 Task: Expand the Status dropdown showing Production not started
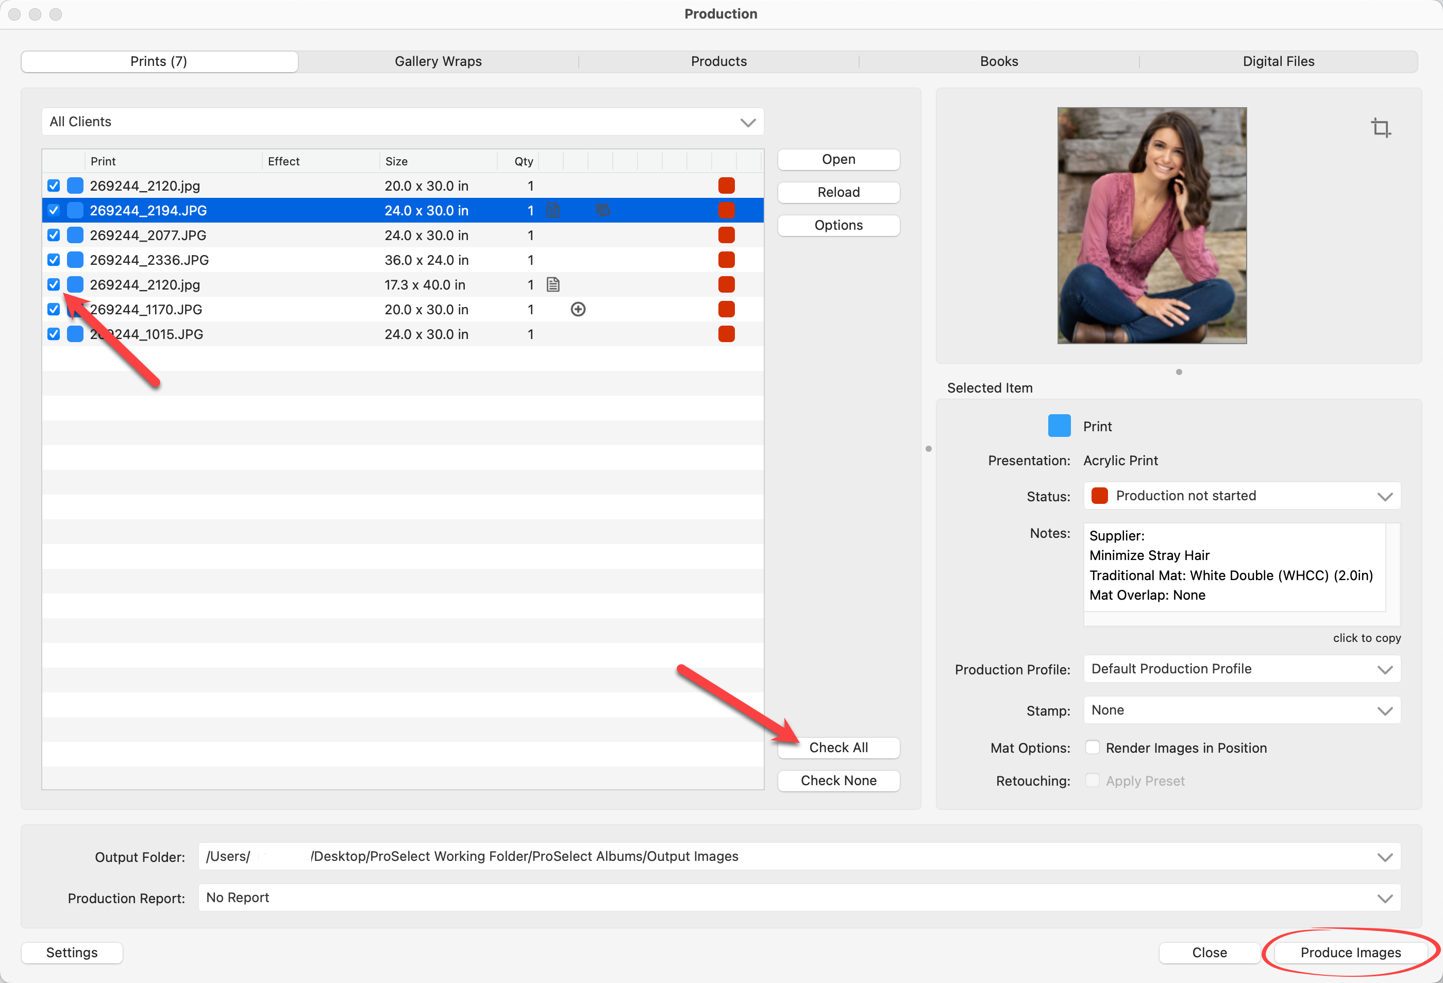coord(1241,496)
